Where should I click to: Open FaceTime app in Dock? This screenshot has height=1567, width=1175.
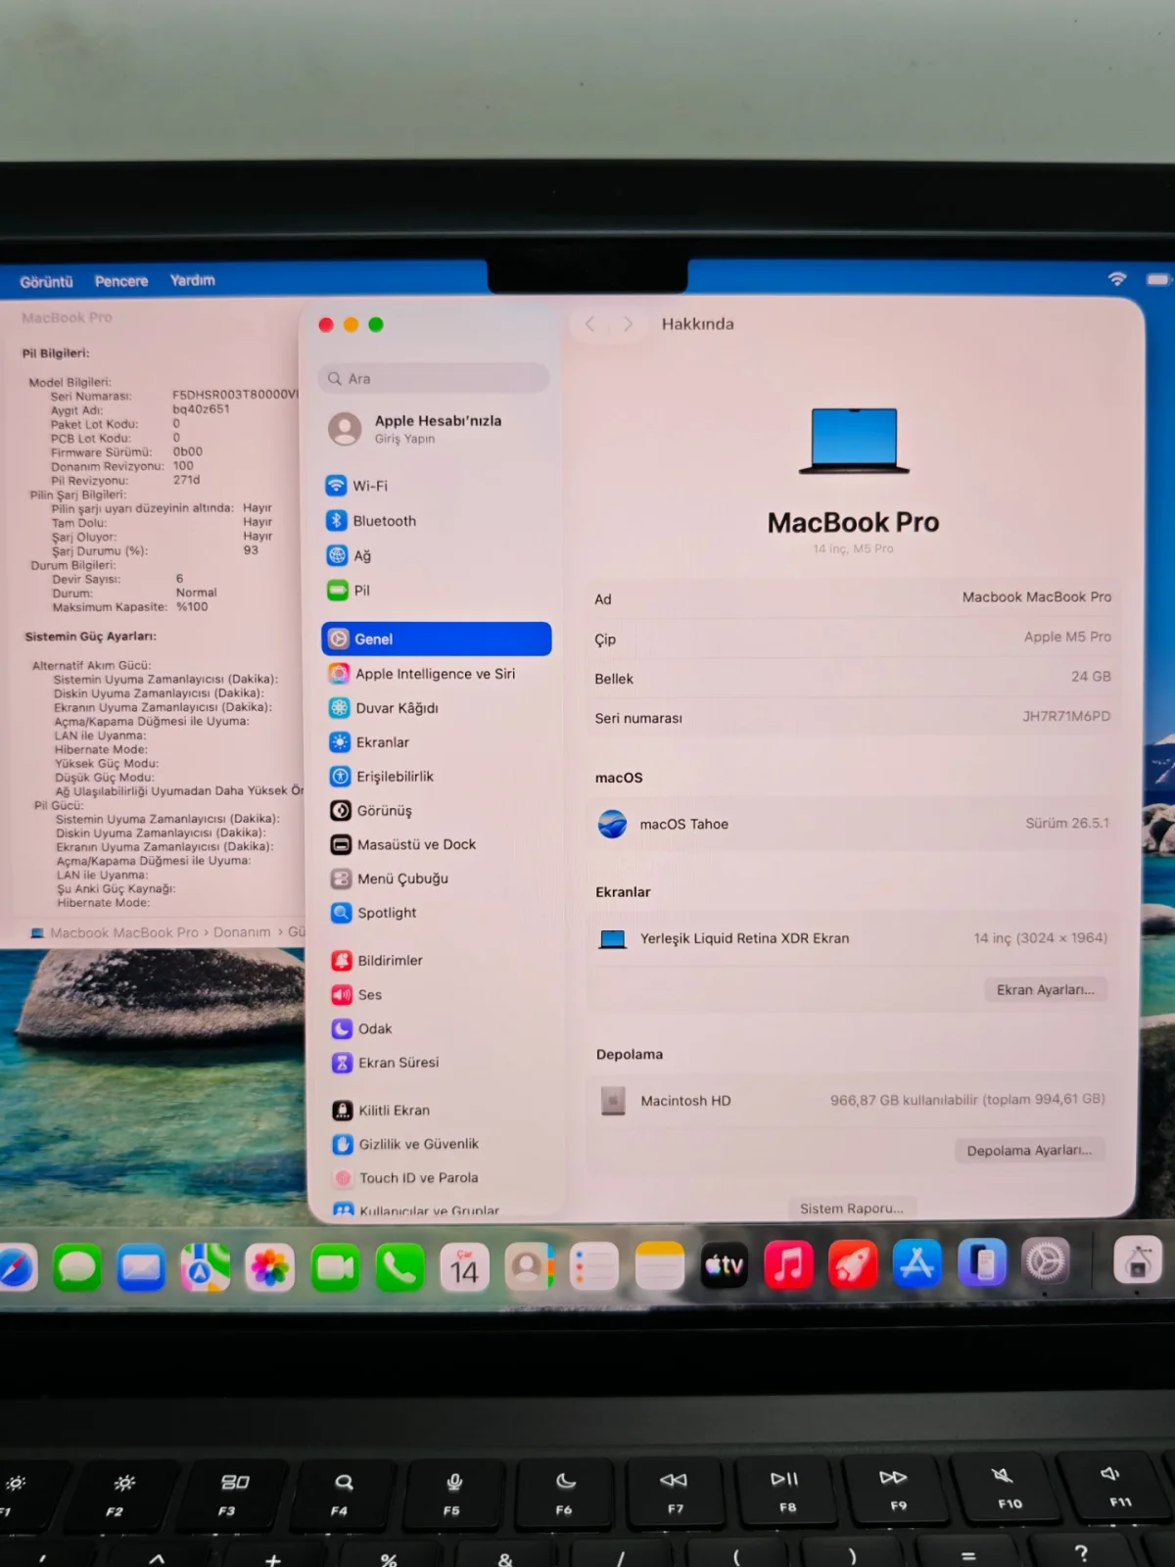(x=335, y=1268)
